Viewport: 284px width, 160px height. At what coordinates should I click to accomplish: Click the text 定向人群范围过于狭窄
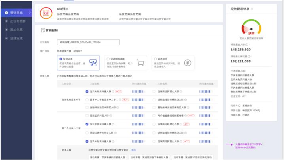(252, 38)
